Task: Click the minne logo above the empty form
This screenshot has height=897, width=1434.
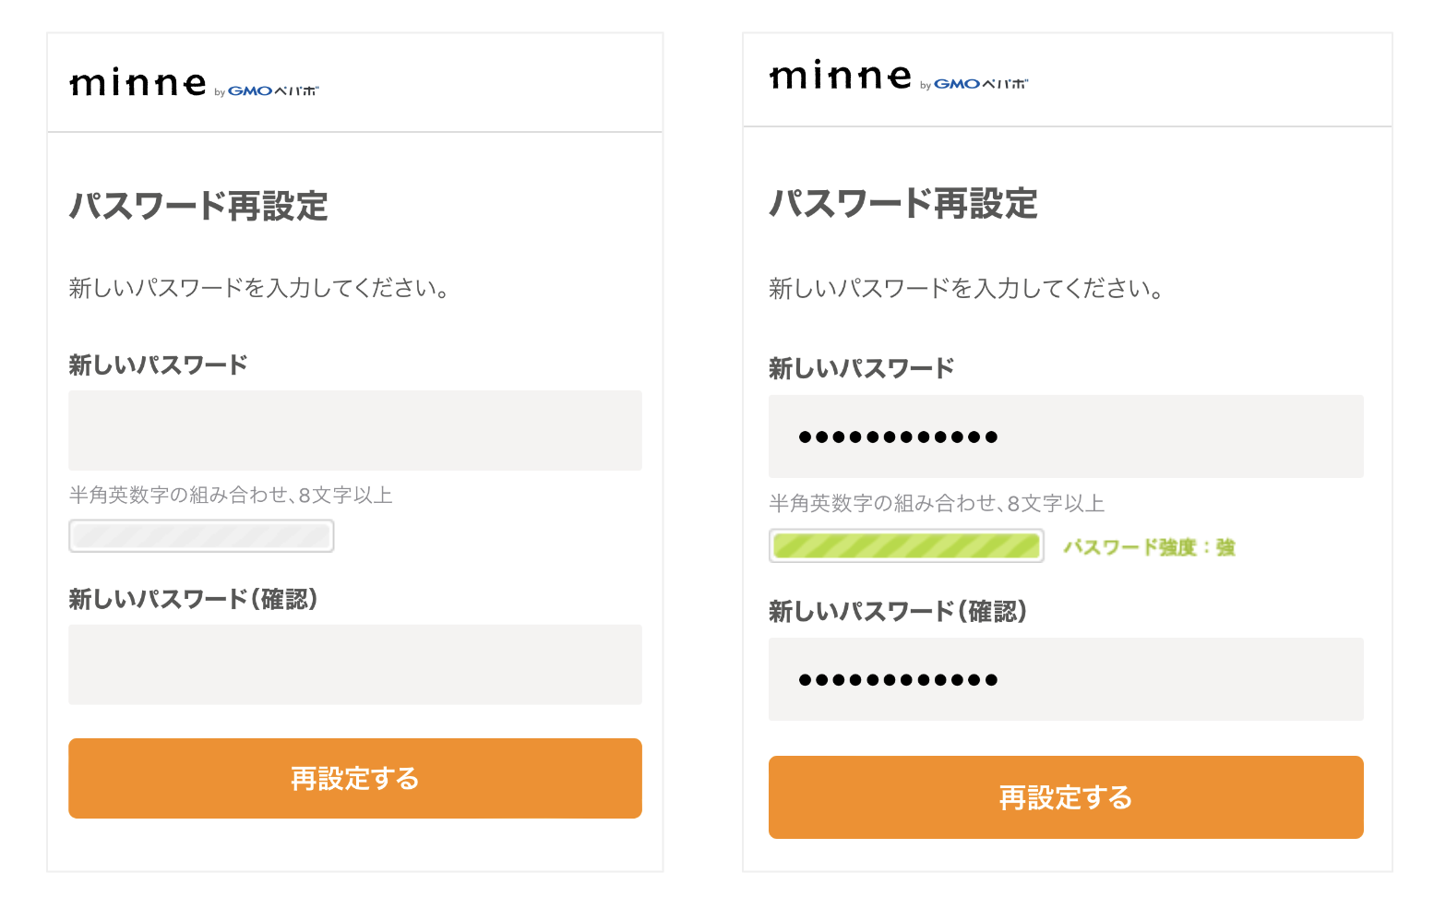Action: pyautogui.click(x=137, y=84)
